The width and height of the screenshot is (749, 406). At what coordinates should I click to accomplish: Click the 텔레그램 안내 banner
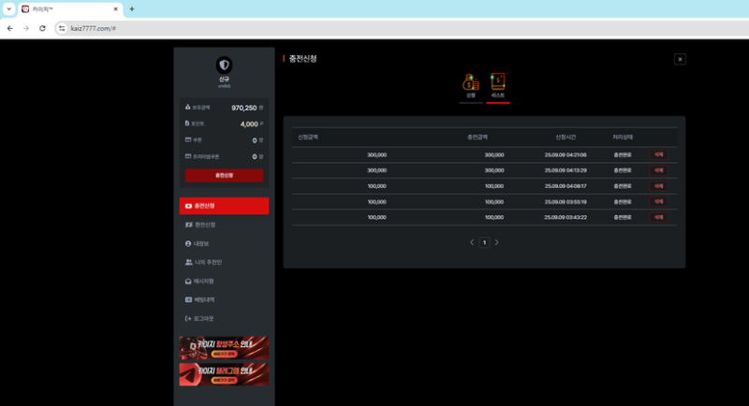[224, 374]
